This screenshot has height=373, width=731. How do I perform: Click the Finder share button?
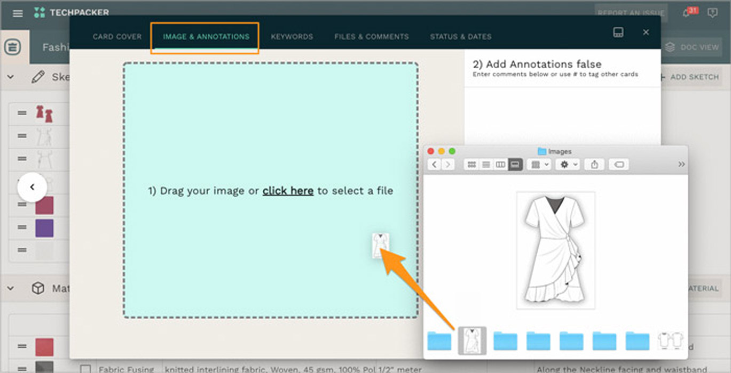click(594, 165)
